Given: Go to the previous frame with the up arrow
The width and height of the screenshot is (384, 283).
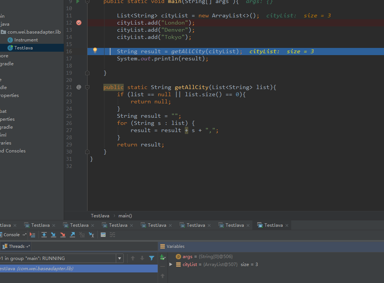Looking at the screenshot, I should pos(133,258).
